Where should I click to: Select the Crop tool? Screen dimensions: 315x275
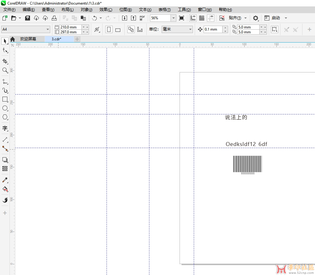tap(5, 61)
